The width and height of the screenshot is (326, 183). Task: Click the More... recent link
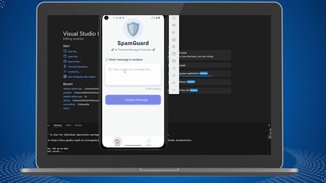(x=67, y=108)
